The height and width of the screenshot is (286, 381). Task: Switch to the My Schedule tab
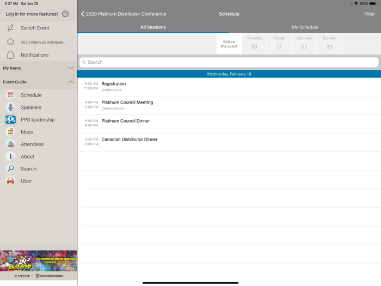pyautogui.click(x=305, y=27)
